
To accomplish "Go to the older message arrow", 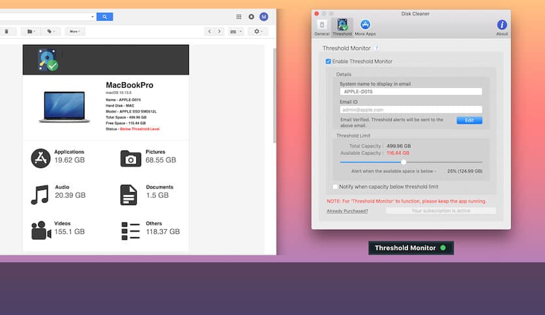I will click(x=219, y=32).
